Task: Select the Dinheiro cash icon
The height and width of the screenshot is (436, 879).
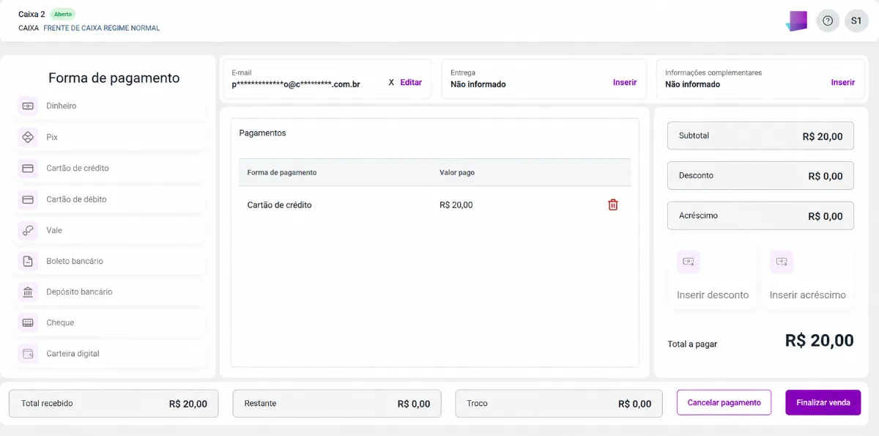Action: (x=28, y=106)
